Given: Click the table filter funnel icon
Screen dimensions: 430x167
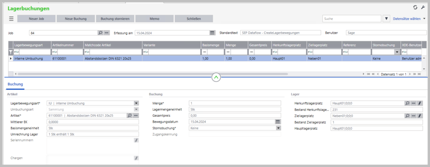Looking at the screenshot, I should [10, 52].
